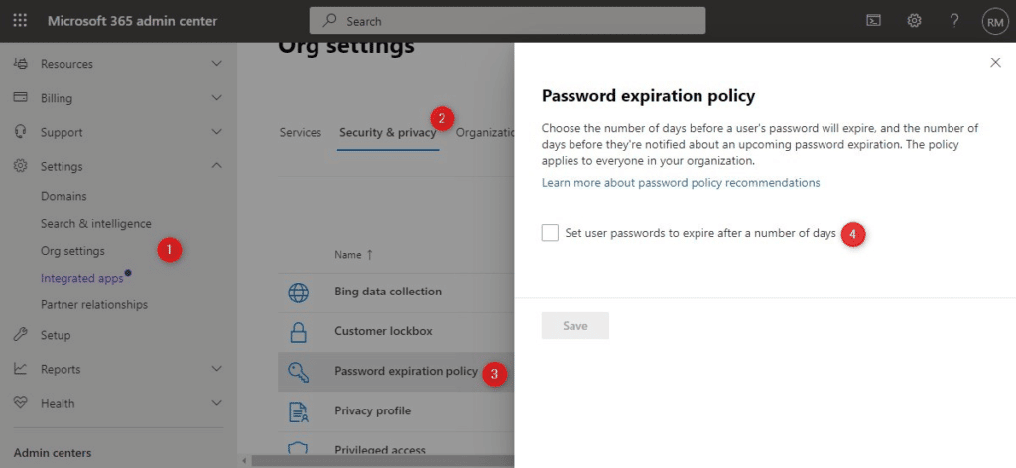
Task: Sort by the Name column header
Action: (354, 255)
